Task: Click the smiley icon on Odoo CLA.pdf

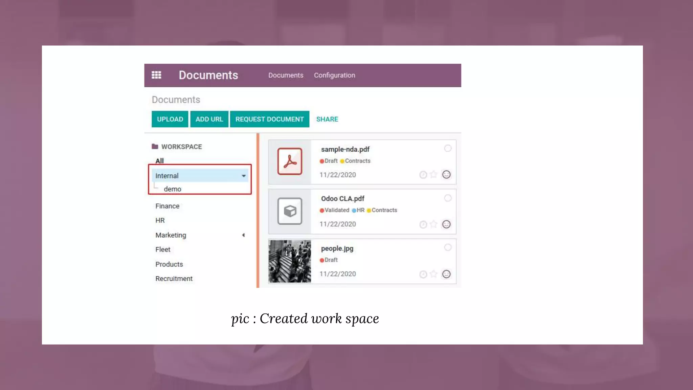Action: click(x=446, y=224)
